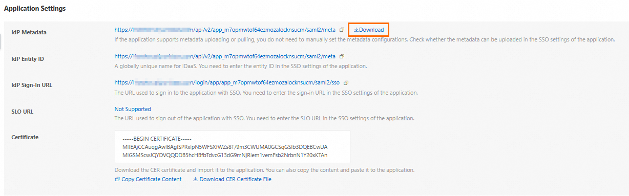Open the IdP Entity ID URL link
629x196 pixels.
225,56
